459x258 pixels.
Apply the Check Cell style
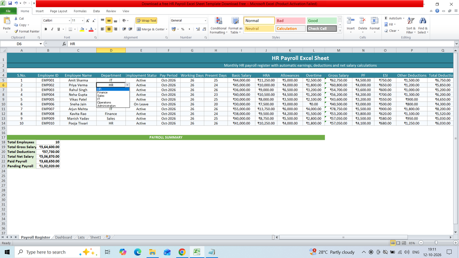pyautogui.click(x=321, y=28)
